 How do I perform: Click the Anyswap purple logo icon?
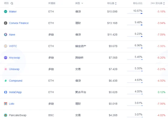click(x=5, y=57)
